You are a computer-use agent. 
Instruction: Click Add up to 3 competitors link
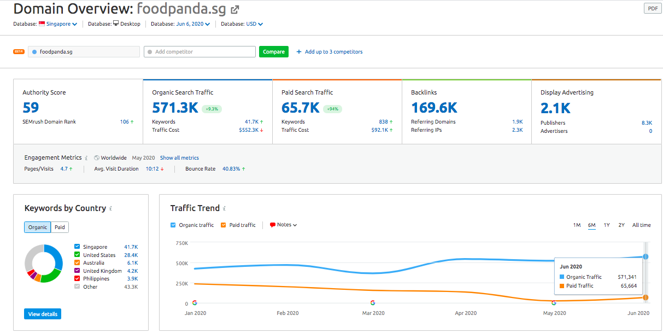[333, 52]
